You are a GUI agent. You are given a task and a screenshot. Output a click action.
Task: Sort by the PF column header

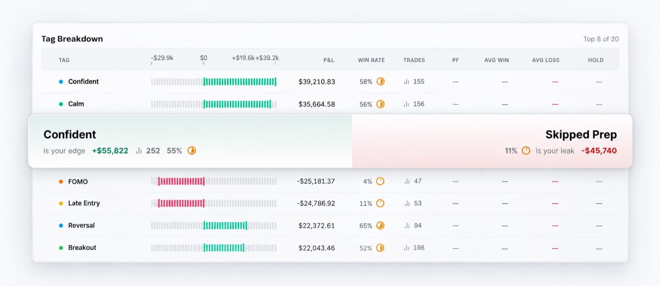click(x=455, y=60)
